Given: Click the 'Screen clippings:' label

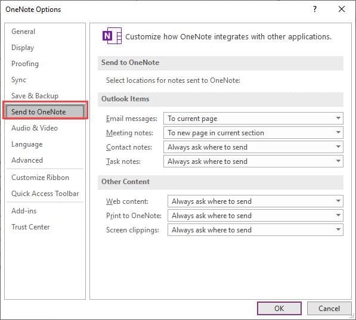Looking at the screenshot, I should (132, 230).
